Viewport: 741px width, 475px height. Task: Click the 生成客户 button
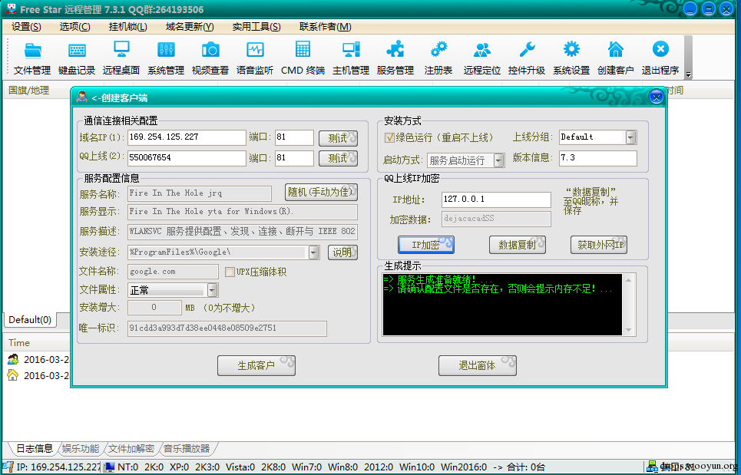[256, 365]
